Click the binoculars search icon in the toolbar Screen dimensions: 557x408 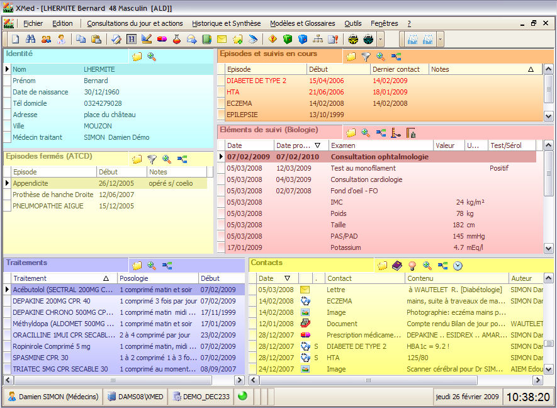[30, 39]
